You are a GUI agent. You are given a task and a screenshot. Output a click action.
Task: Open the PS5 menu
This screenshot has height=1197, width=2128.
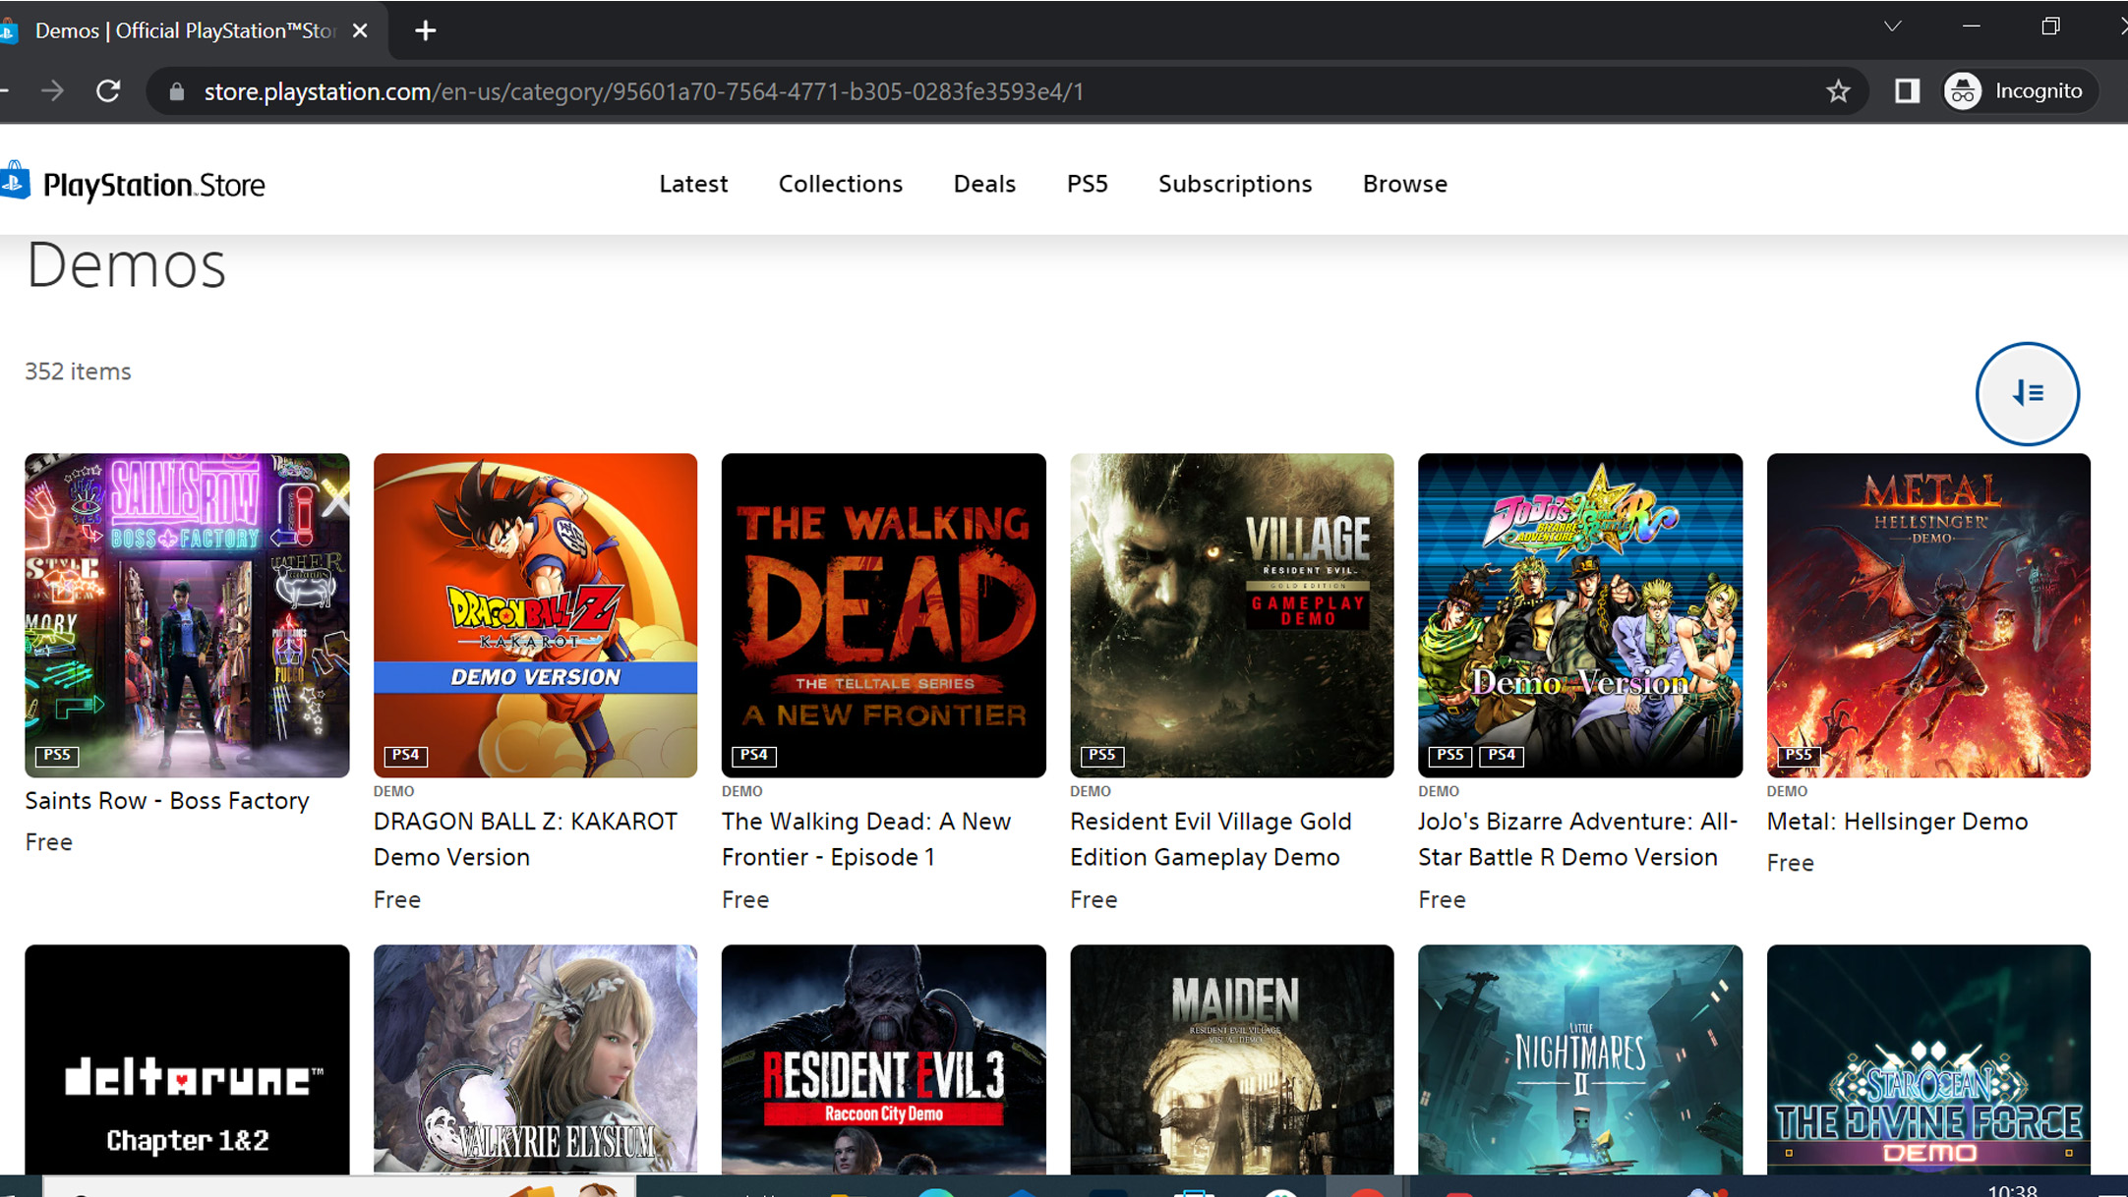[x=1087, y=184]
